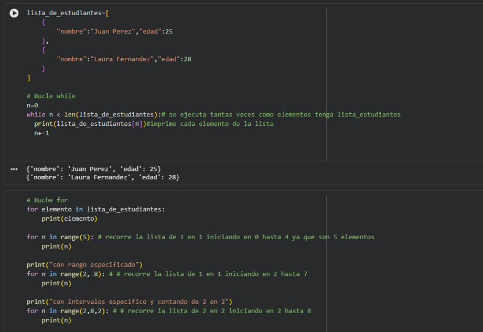The width and height of the screenshot is (483, 332).
Task: Click output line with 'Laura Fernandez', 'edad': 28
Action: click(103, 177)
